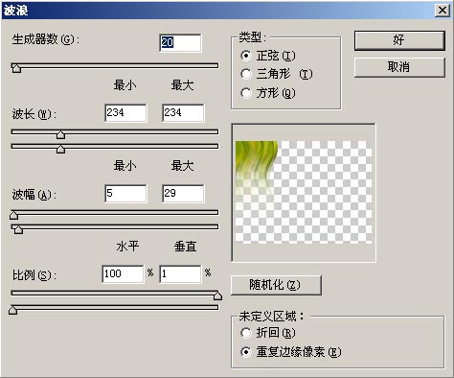
Task: Click the 比例 horizontal slider handle
Action: click(217, 295)
